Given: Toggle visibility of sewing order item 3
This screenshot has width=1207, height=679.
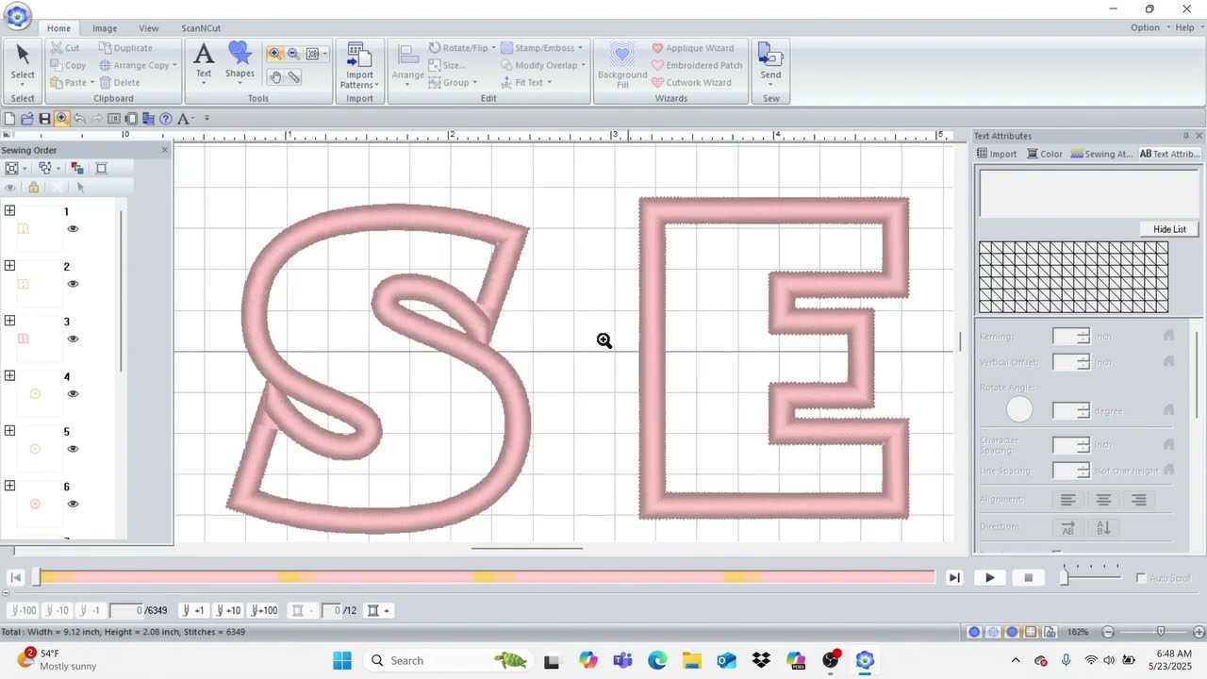Looking at the screenshot, I should pyautogui.click(x=73, y=339).
